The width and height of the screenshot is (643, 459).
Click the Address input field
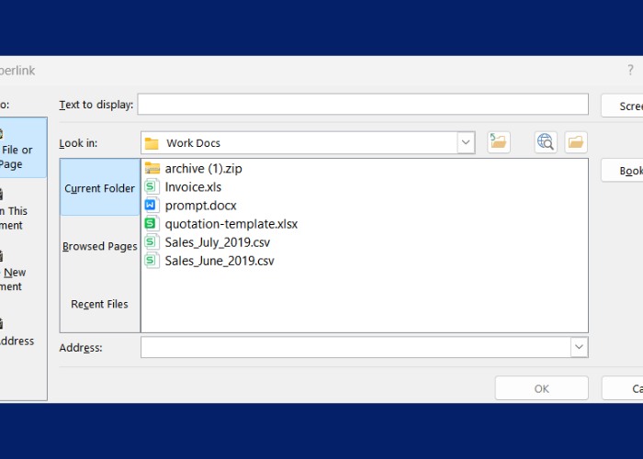pos(355,347)
